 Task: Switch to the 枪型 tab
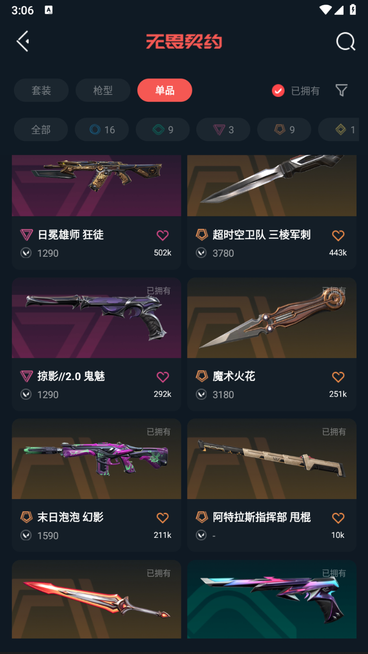tap(103, 90)
